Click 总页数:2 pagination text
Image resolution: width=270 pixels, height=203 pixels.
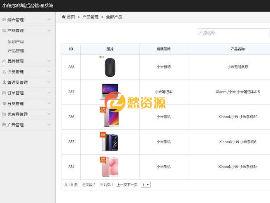click(x=88, y=185)
